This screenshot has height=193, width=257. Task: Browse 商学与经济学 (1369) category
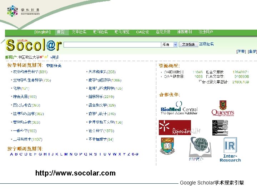[x=105, y=80]
